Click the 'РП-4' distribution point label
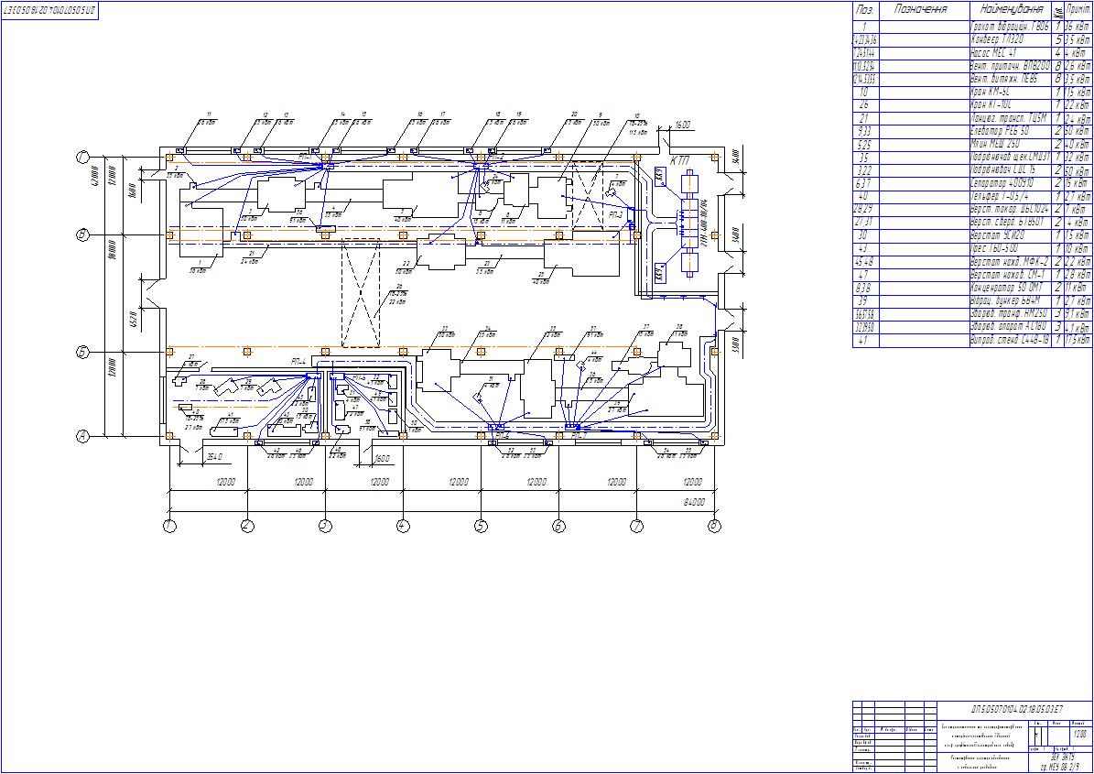Screen dimensions: 1094x774 pos(298,362)
